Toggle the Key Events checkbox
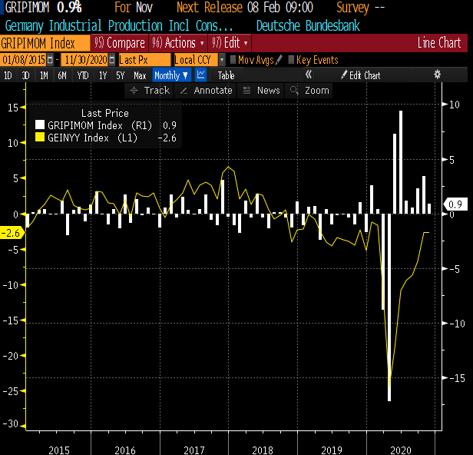Screen dimensions: 473x455 click(292, 59)
